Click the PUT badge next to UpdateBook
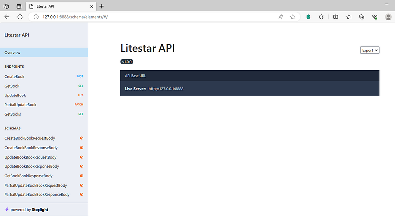 [x=80, y=95]
